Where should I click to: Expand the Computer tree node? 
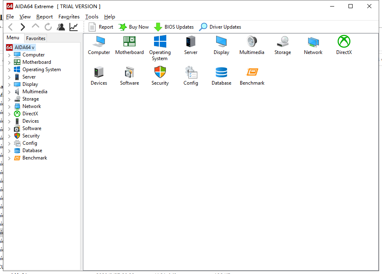pos(9,55)
